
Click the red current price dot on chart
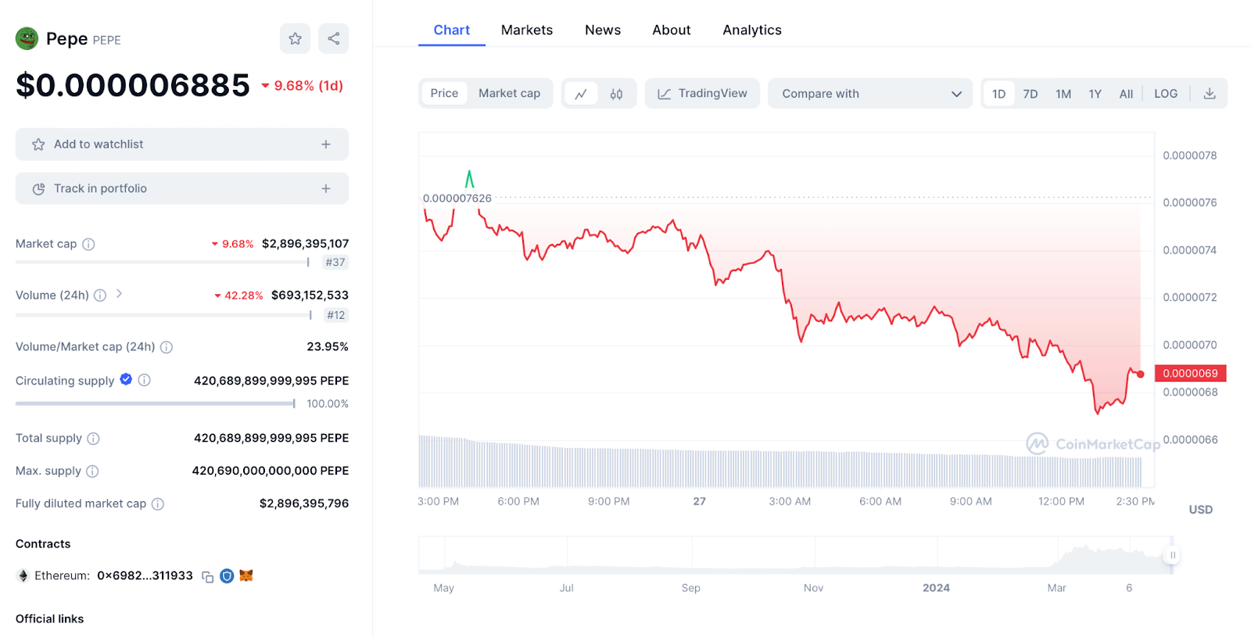[1141, 375]
